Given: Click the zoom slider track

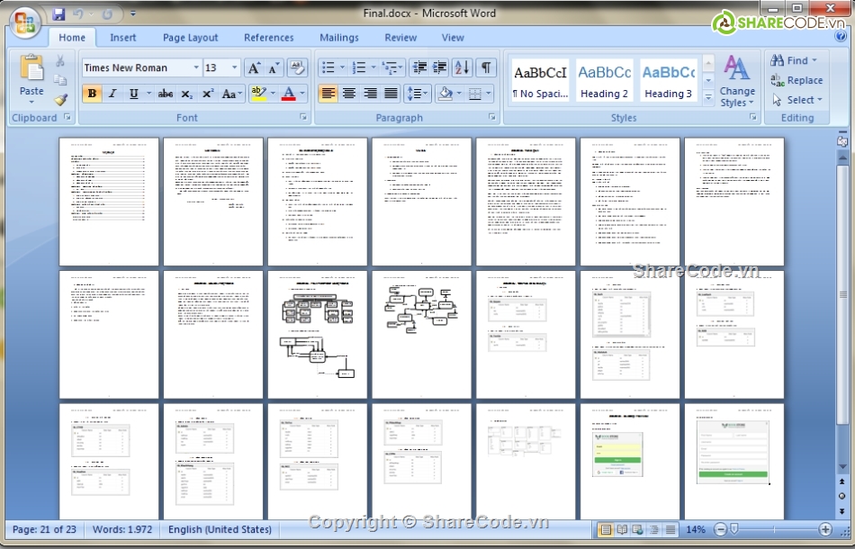Looking at the screenshot, I should pos(773,529).
